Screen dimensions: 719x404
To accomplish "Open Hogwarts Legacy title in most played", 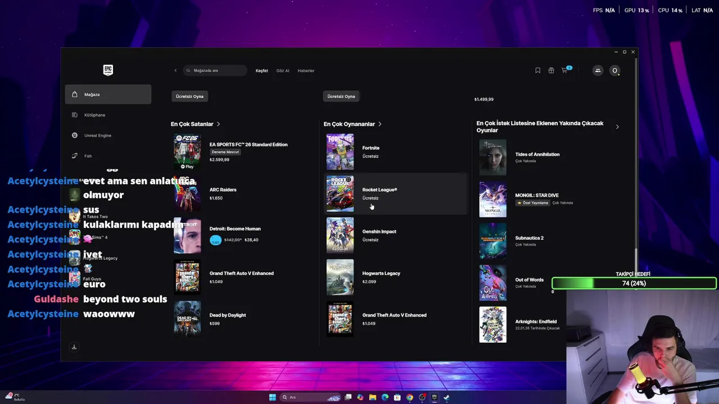I will [x=381, y=273].
